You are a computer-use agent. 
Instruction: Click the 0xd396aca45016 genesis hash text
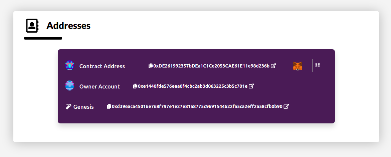(x=197, y=106)
